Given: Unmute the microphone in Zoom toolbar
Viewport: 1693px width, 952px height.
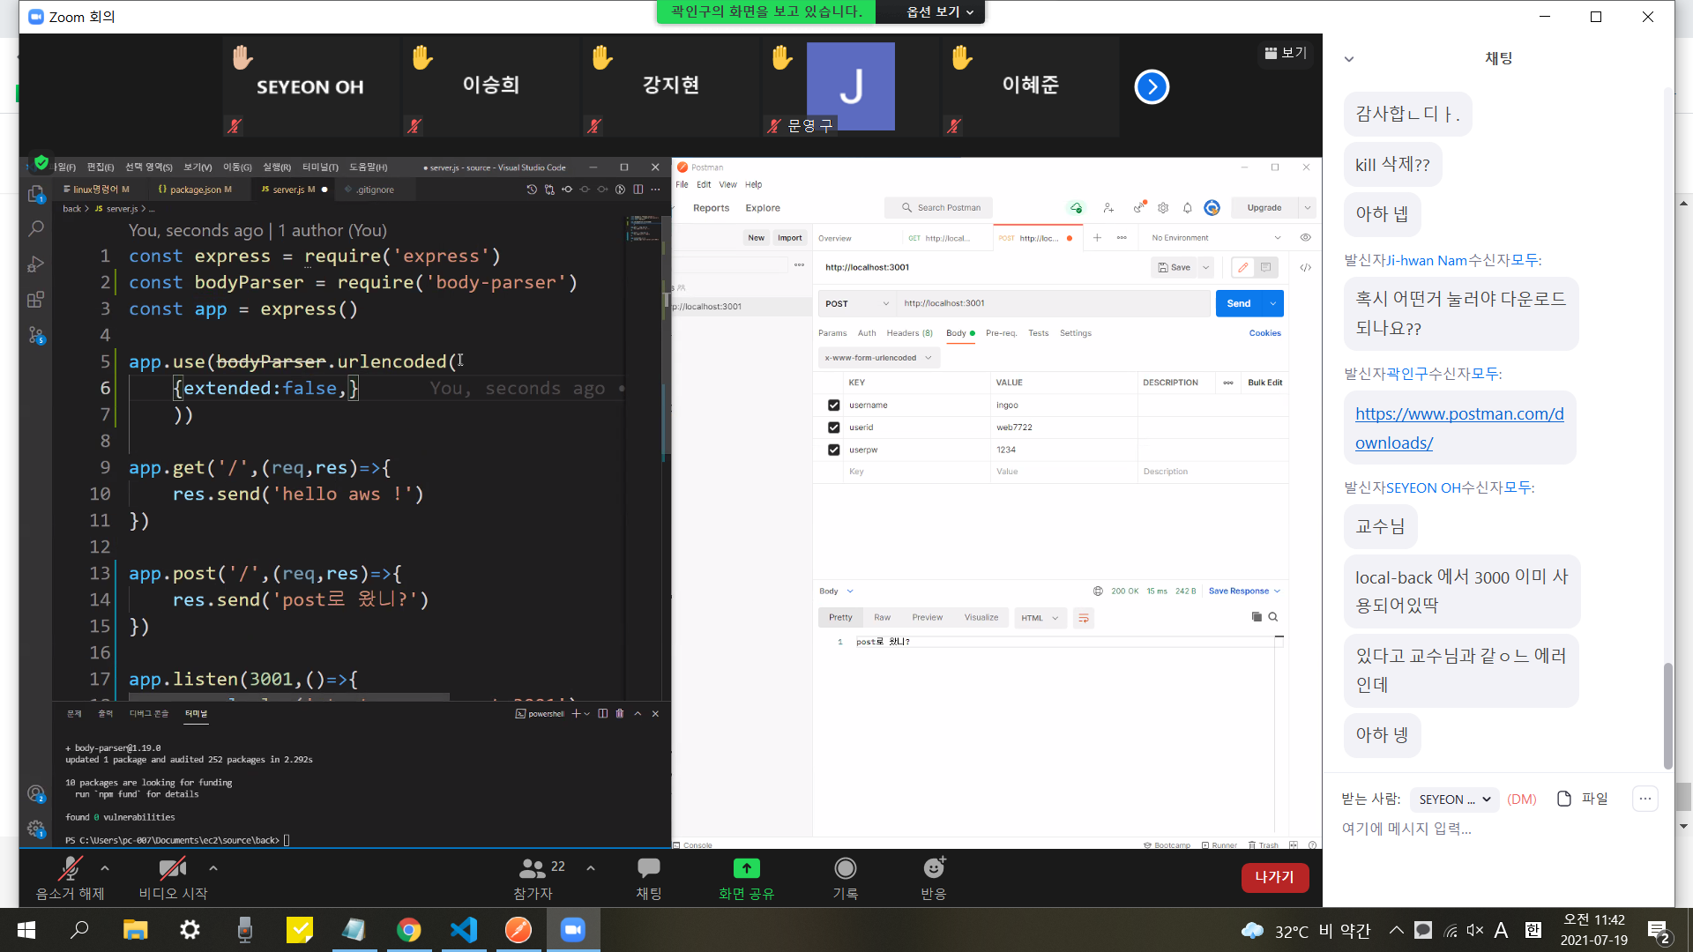Looking at the screenshot, I should tap(69, 870).
